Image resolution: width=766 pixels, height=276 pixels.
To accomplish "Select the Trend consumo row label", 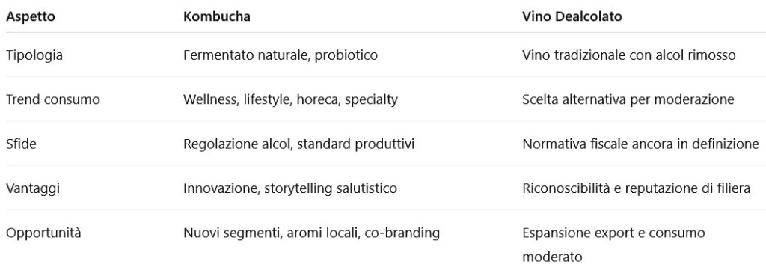I will point(53,99).
